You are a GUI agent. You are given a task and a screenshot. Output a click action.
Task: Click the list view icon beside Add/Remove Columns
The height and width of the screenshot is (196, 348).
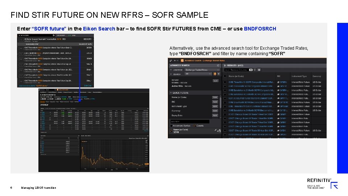tap(259, 70)
